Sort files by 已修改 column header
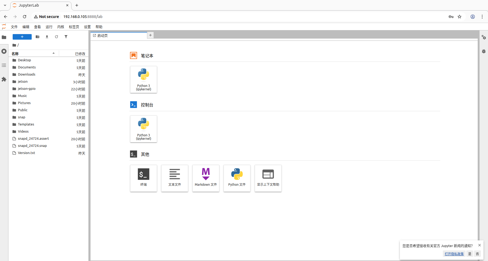488x261 pixels. point(74,54)
